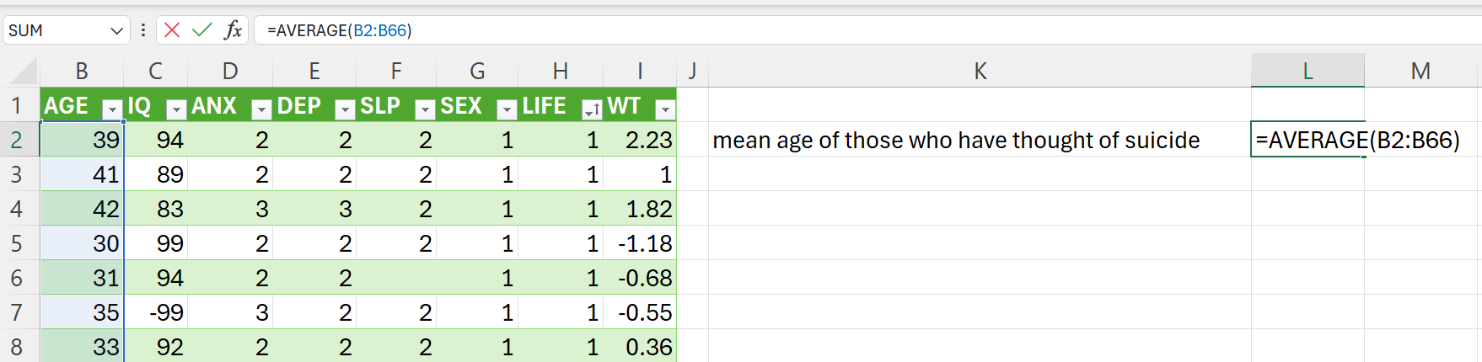Open the DEP column filter dropdown

click(x=345, y=109)
